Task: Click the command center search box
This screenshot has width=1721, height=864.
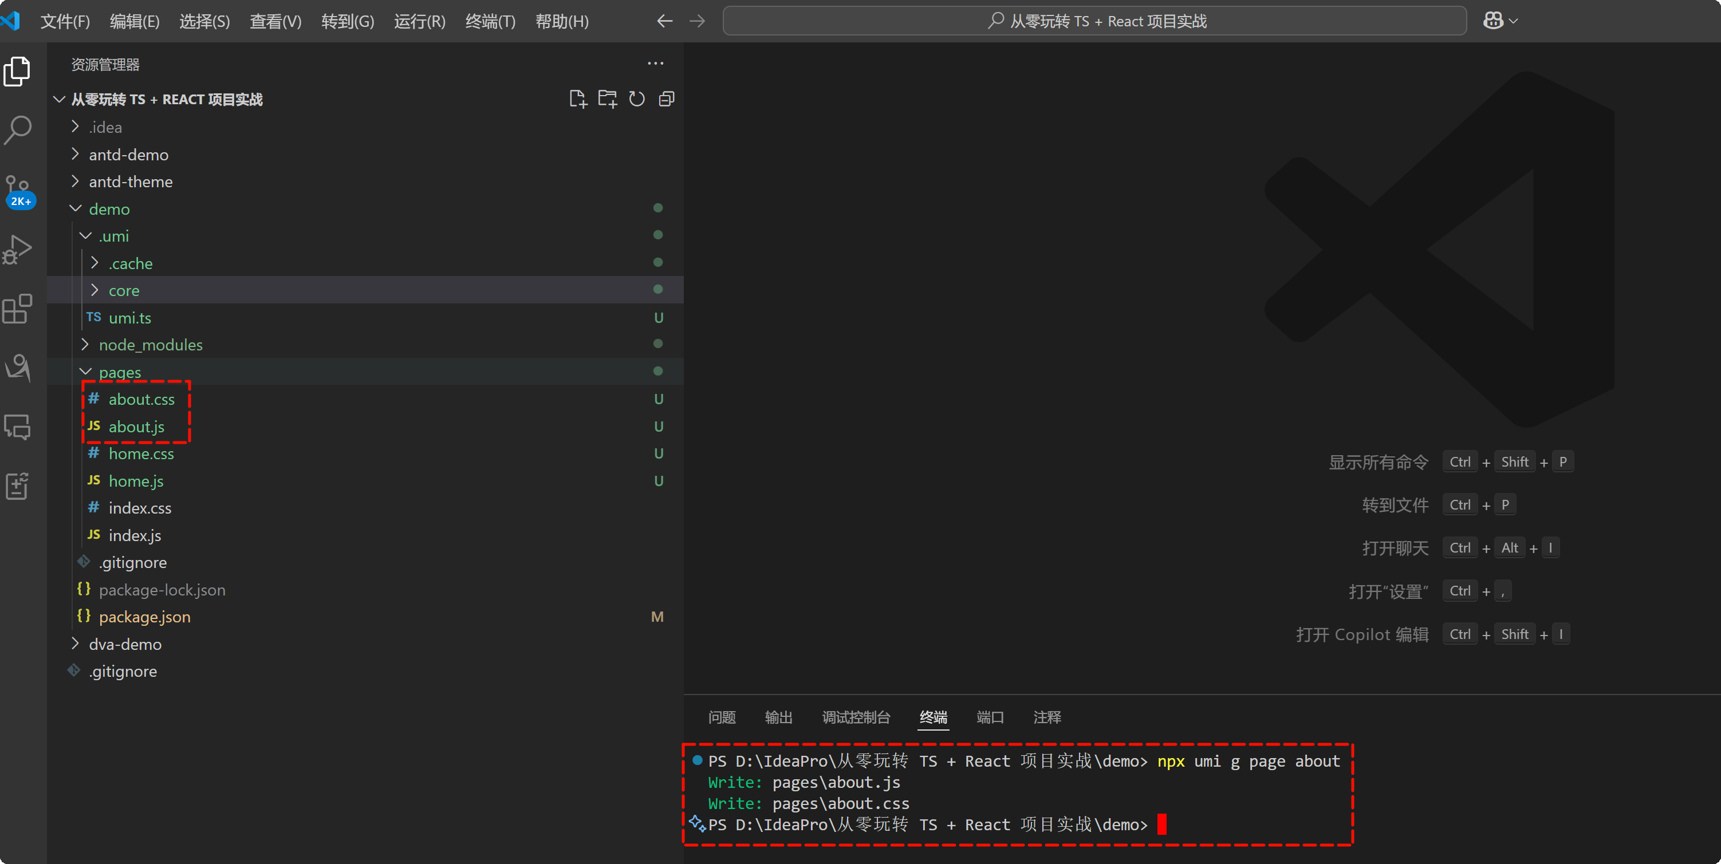Action: pyautogui.click(x=1094, y=21)
